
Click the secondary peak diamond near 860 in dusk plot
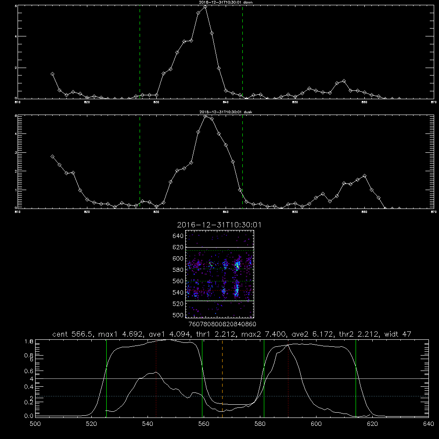[x=364, y=176]
